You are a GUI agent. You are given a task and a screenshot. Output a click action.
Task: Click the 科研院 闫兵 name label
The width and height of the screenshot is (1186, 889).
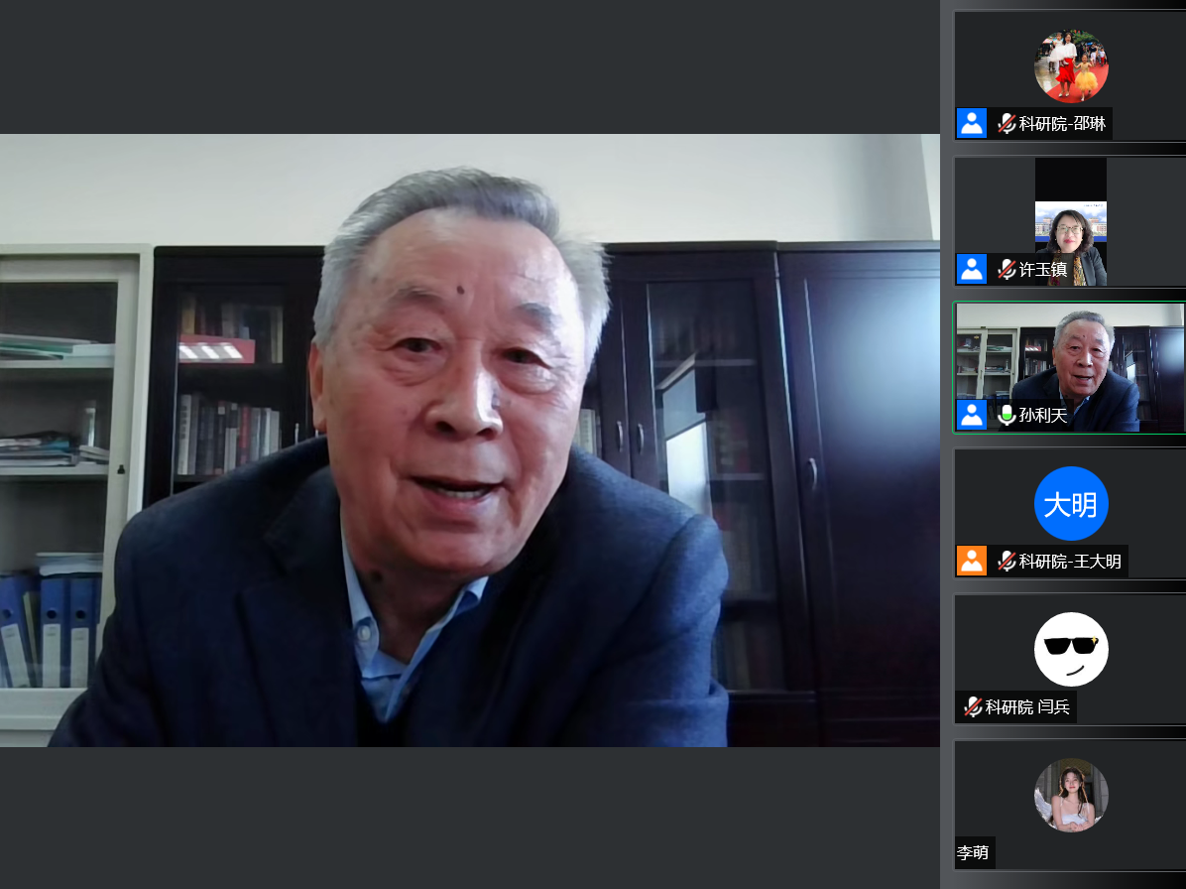(1027, 707)
